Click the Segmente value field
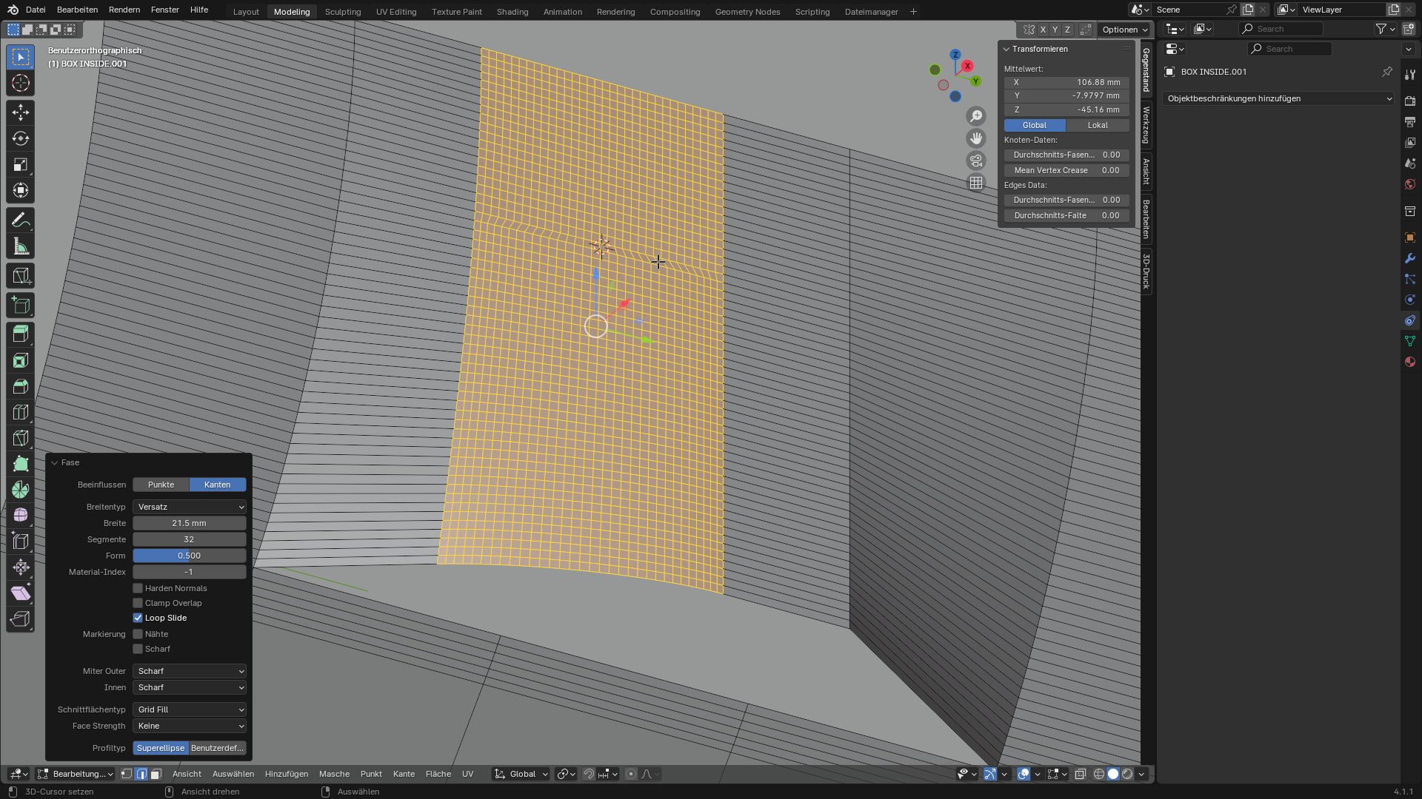The width and height of the screenshot is (1422, 799). coord(190,539)
